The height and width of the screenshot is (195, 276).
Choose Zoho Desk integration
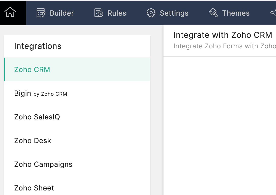(x=77, y=141)
